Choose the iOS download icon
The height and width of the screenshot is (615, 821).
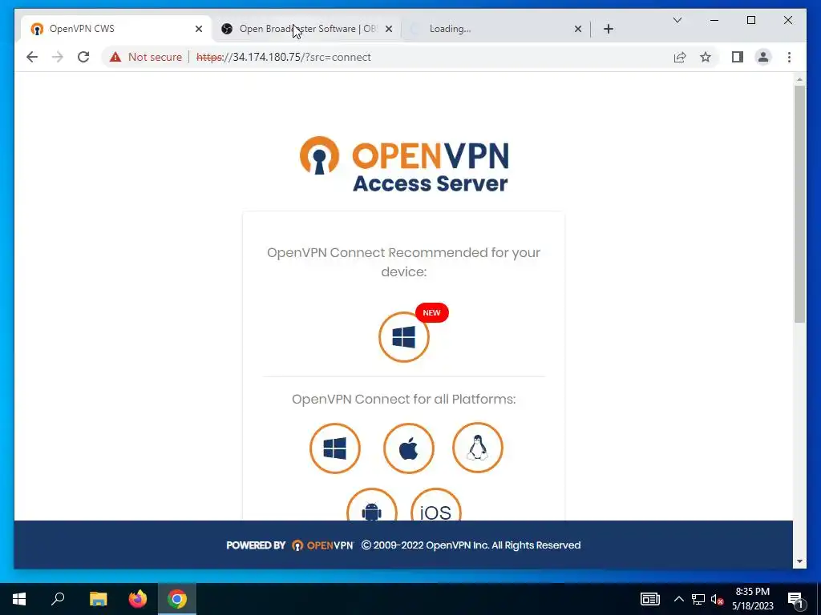pyautogui.click(x=435, y=506)
